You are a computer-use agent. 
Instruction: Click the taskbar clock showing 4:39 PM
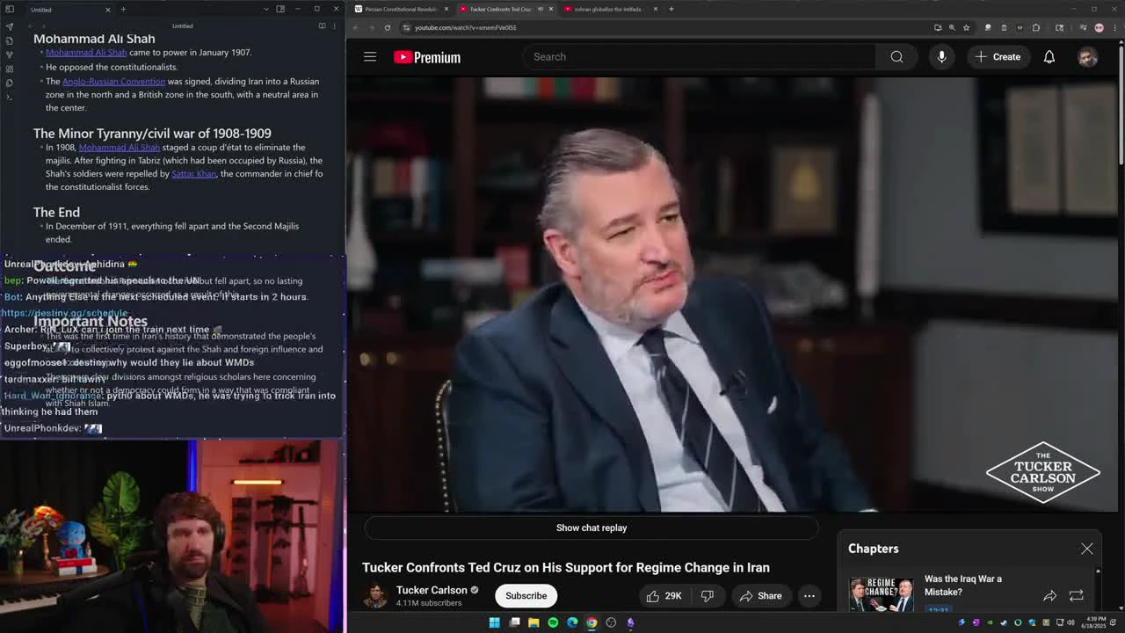pyautogui.click(x=1093, y=622)
